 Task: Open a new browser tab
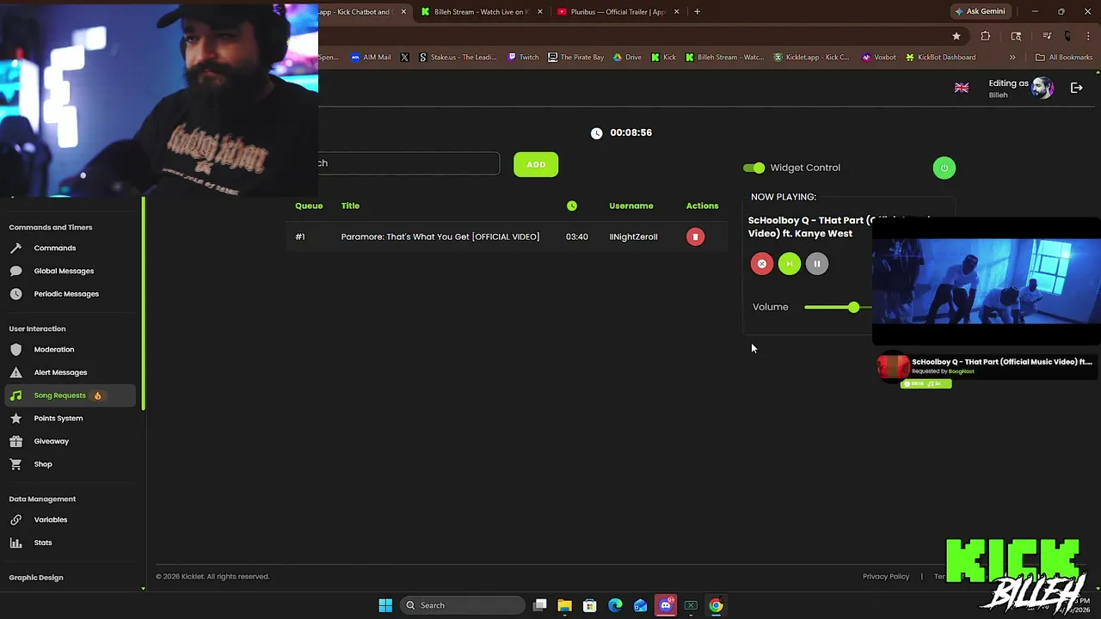pos(697,12)
